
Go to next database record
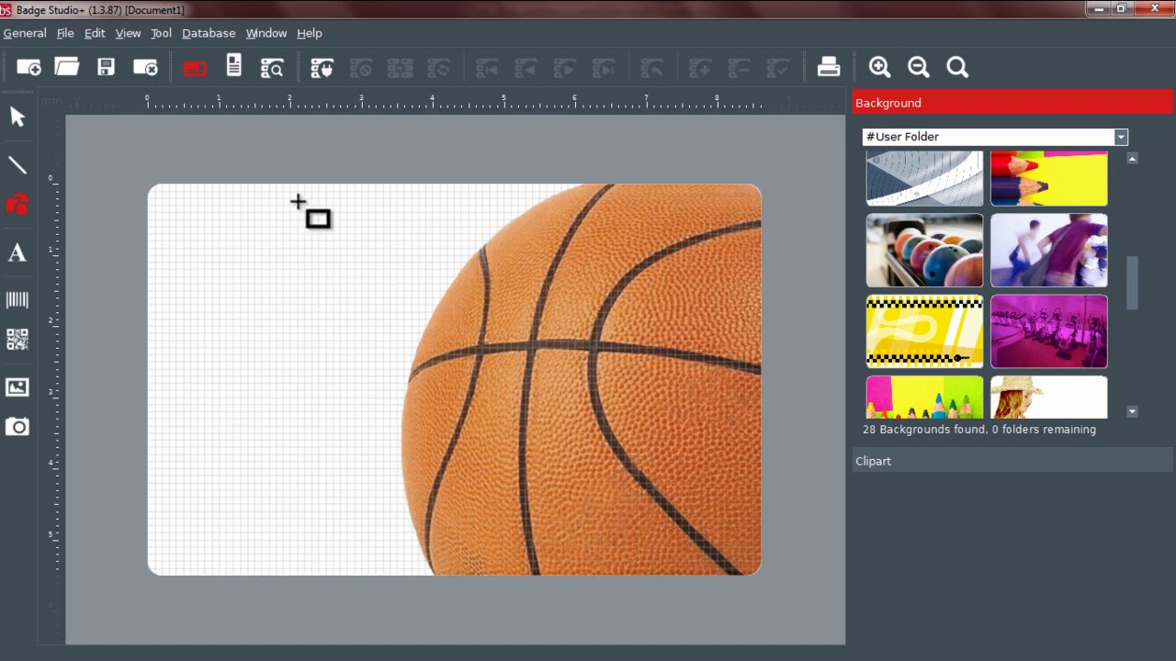pos(564,68)
